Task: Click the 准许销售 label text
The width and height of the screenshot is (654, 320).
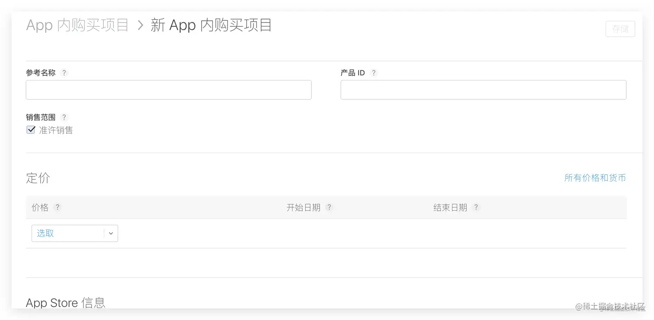Action: point(56,130)
